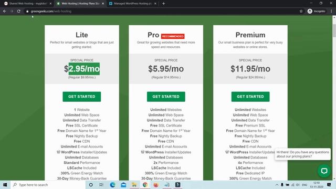Go forward in browser history

[12, 11]
